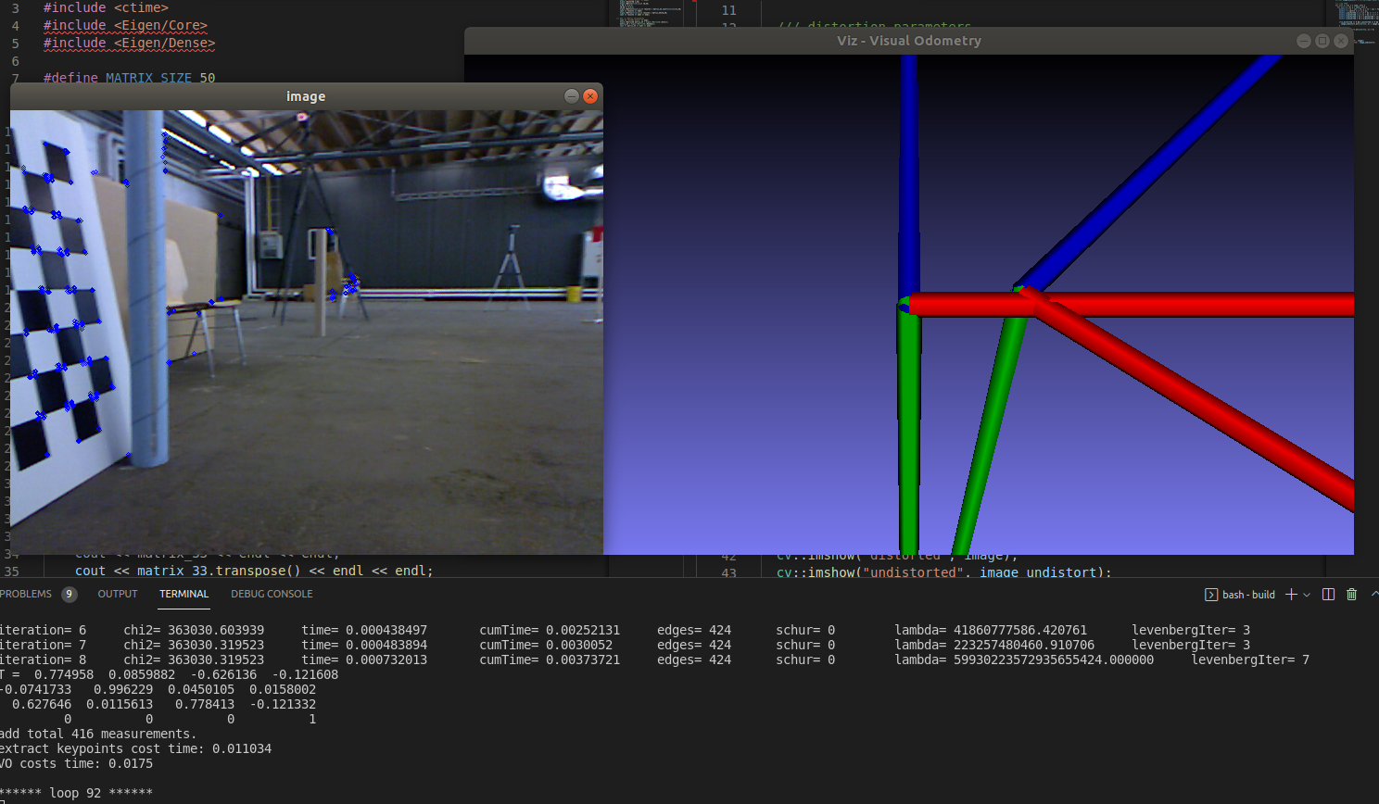Click the cv::imshow("undistorted" code line
The image size is (1379, 804).
tap(943, 572)
